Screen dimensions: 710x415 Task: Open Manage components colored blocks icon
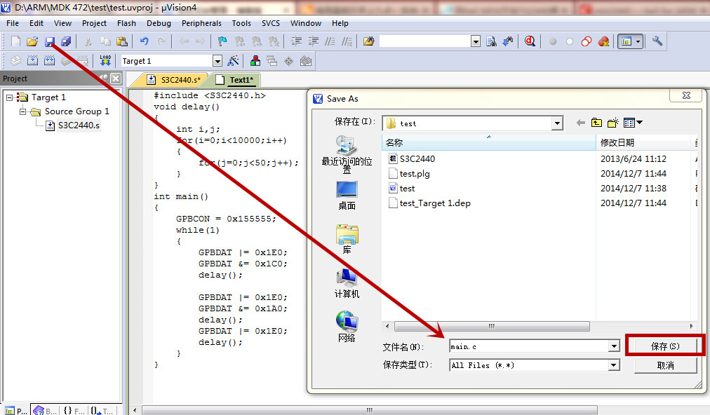pos(255,61)
